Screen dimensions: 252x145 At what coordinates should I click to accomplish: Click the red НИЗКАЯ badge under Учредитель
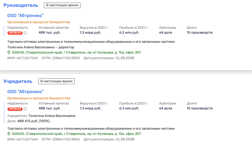[15, 108]
